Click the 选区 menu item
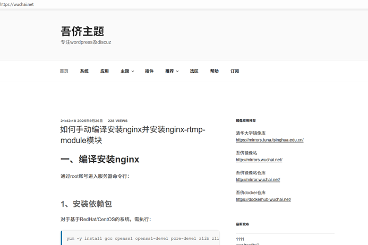Screen dimensions: 368x245 [194, 71]
